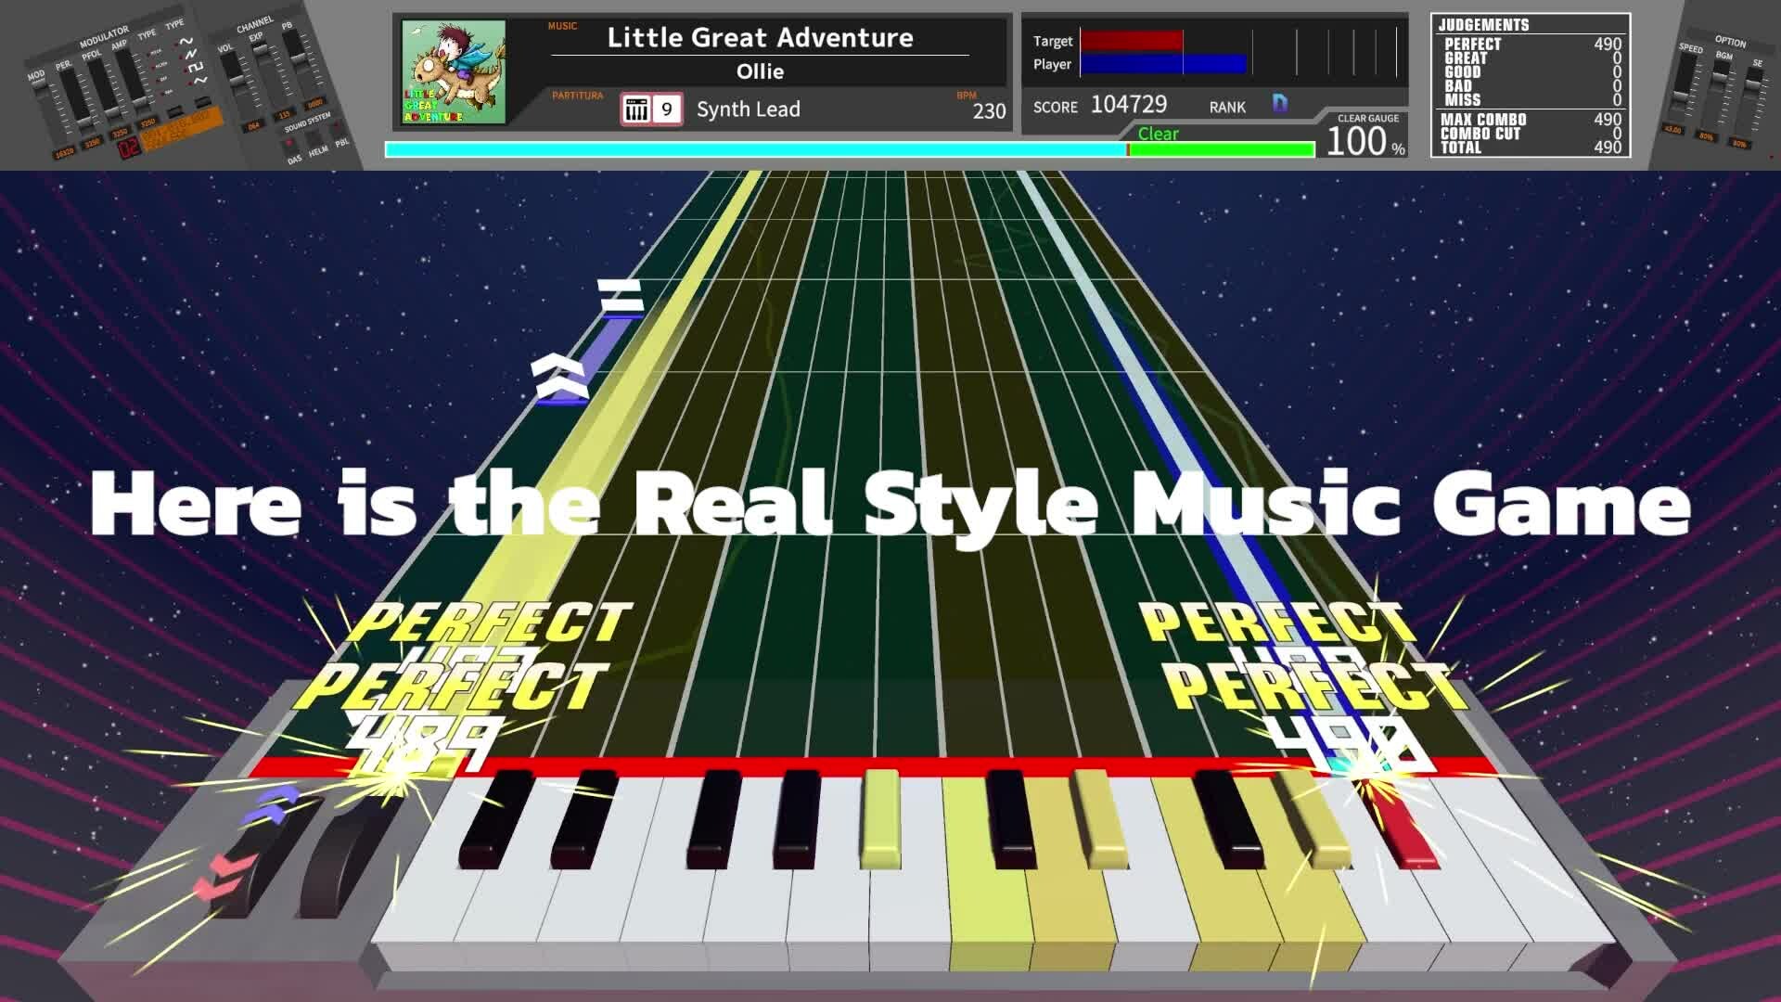The height and width of the screenshot is (1002, 1781).
Task: Select the topmost sine wave type icon
Action: [186, 41]
